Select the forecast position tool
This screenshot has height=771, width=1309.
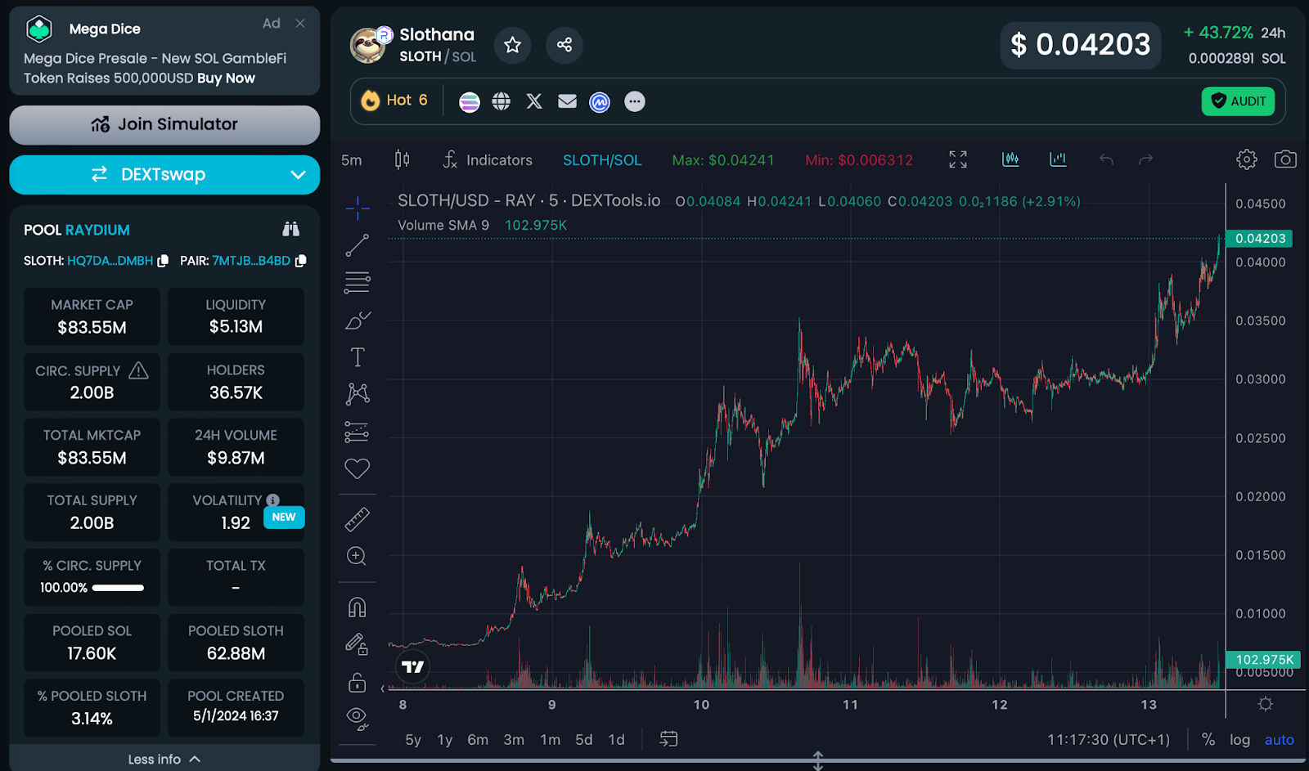click(358, 432)
